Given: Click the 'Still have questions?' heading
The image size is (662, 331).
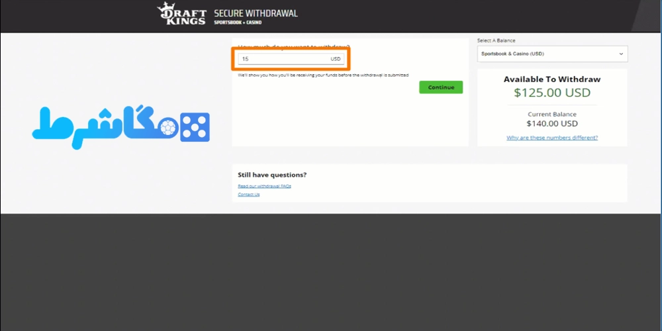Looking at the screenshot, I should [272, 175].
